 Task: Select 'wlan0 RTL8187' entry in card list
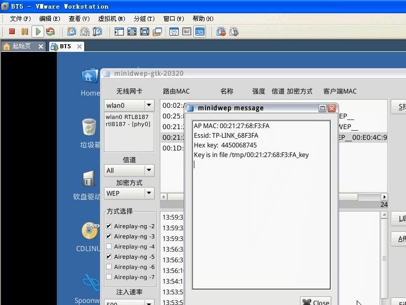[x=127, y=117]
